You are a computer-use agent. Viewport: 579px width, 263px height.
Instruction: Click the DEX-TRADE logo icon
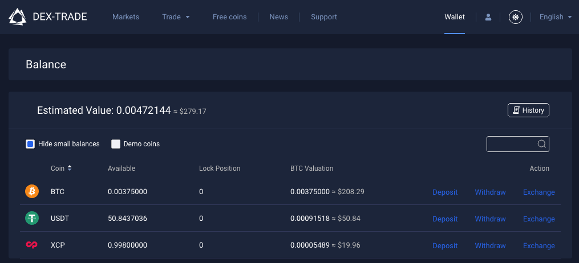pyautogui.click(x=17, y=17)
